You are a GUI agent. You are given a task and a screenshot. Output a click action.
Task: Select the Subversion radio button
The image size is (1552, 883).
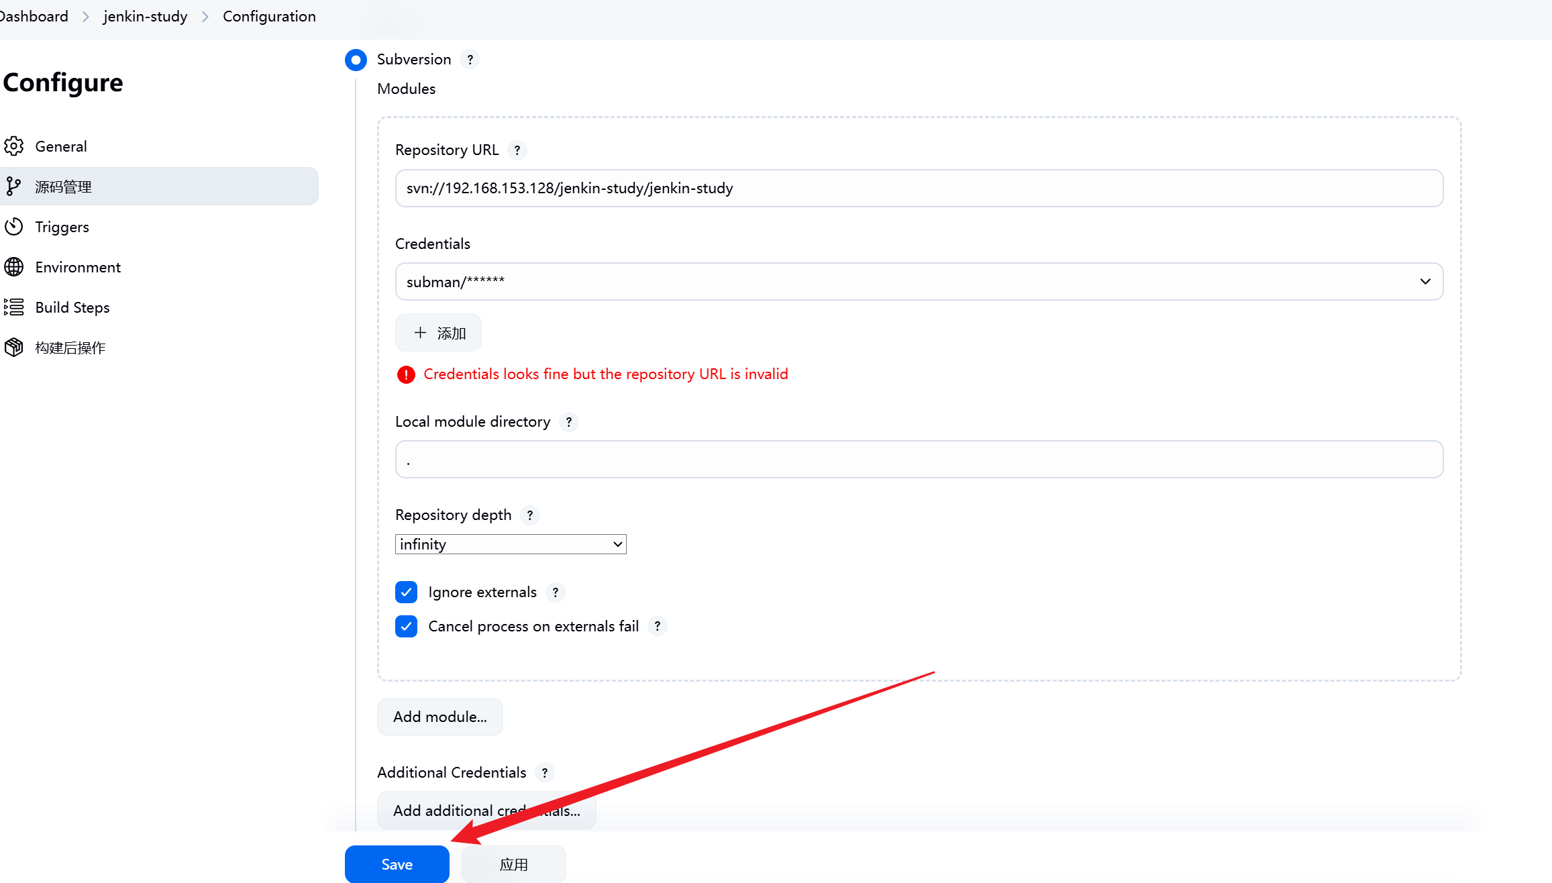356,60
